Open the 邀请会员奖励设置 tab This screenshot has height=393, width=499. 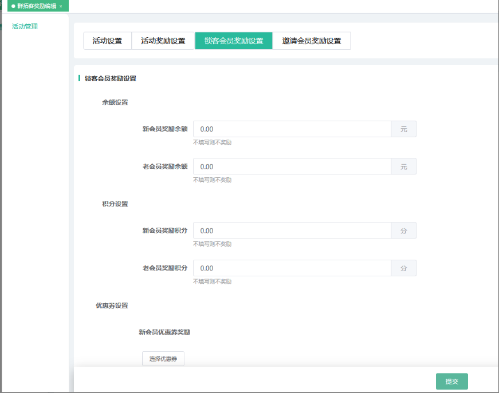[x=311, y=41]
